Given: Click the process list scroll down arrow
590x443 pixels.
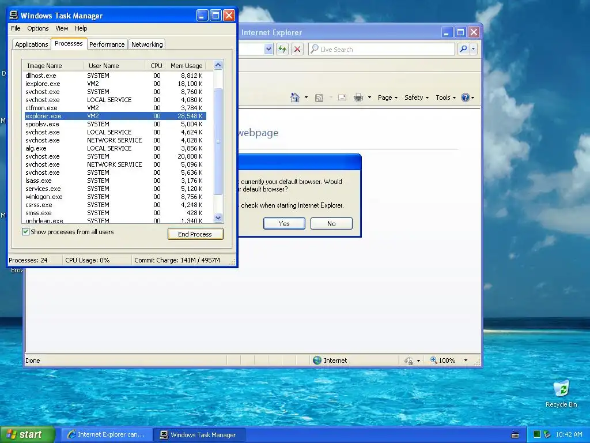Looking at the screenshot, I should [x=218, y=217].
